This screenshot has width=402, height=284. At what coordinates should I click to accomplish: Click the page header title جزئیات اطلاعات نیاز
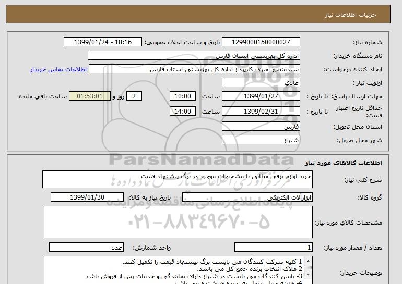tap(350, 15)
